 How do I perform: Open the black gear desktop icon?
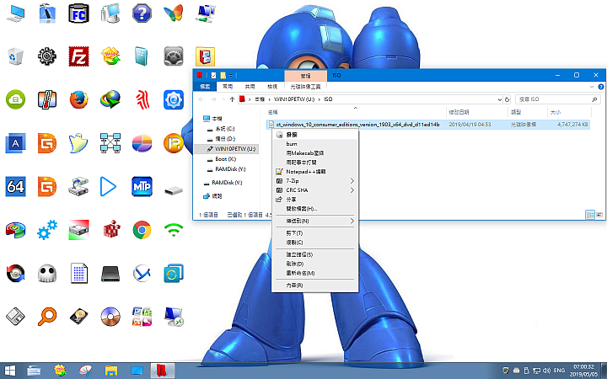(x=47, y=56)
